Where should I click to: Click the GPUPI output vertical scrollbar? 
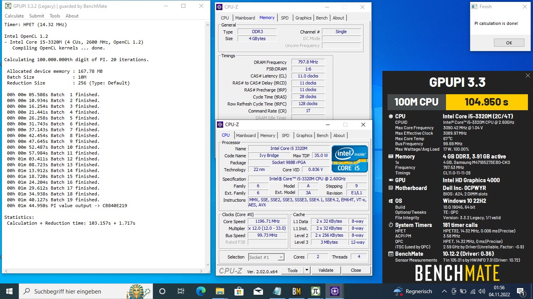pyautogui.click(x=207, y=144)
